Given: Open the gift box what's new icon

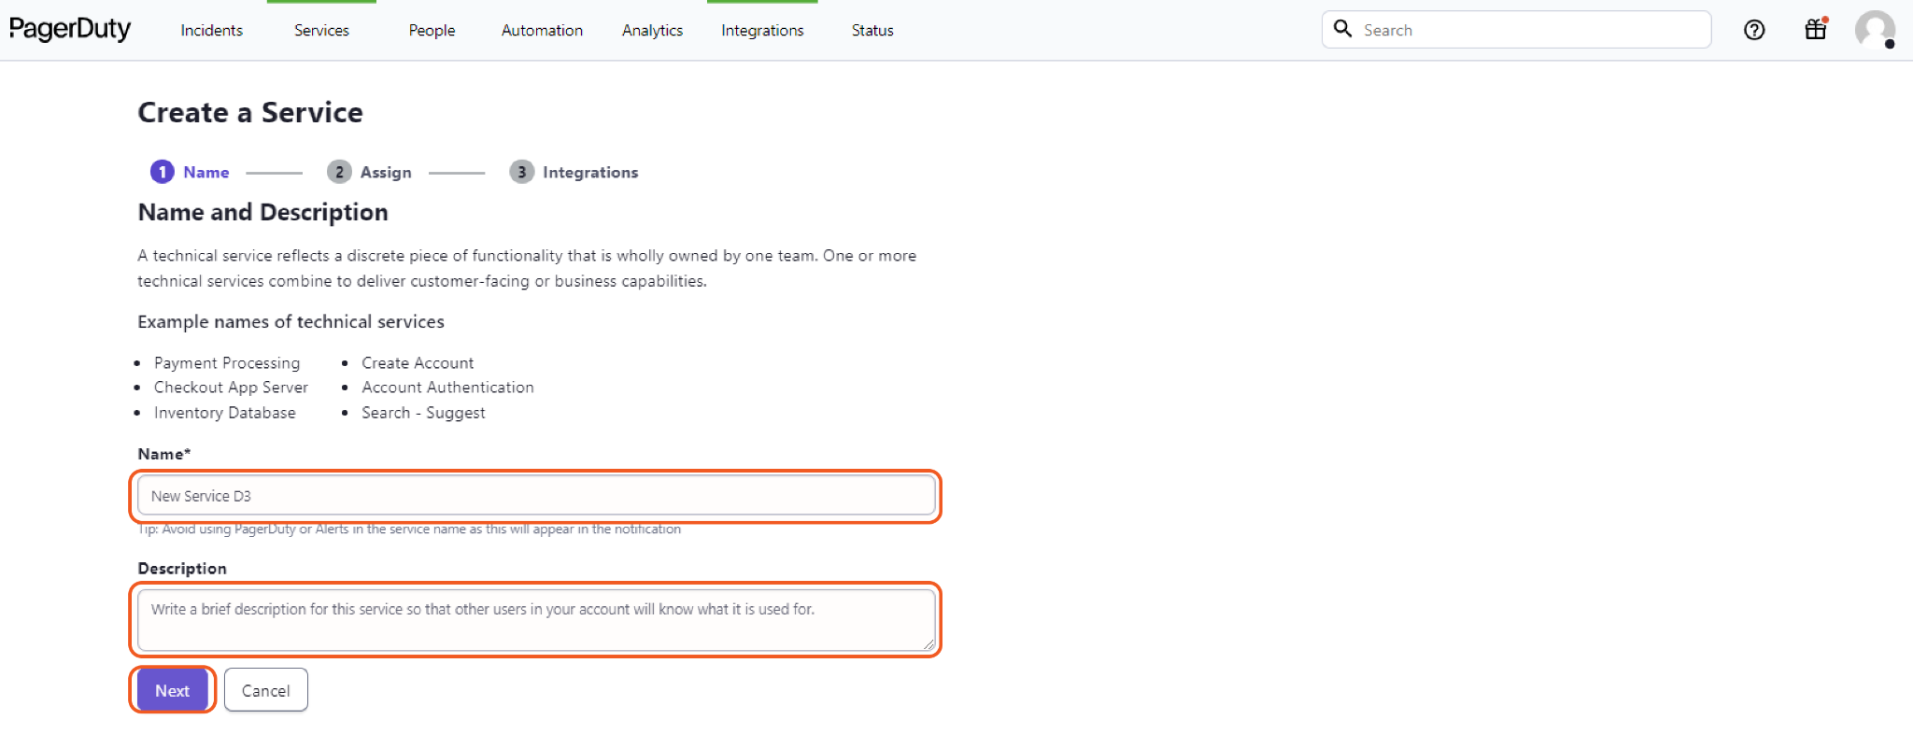Looking at the screenshot, I should pyautogui.click(x=1815, y=30).
